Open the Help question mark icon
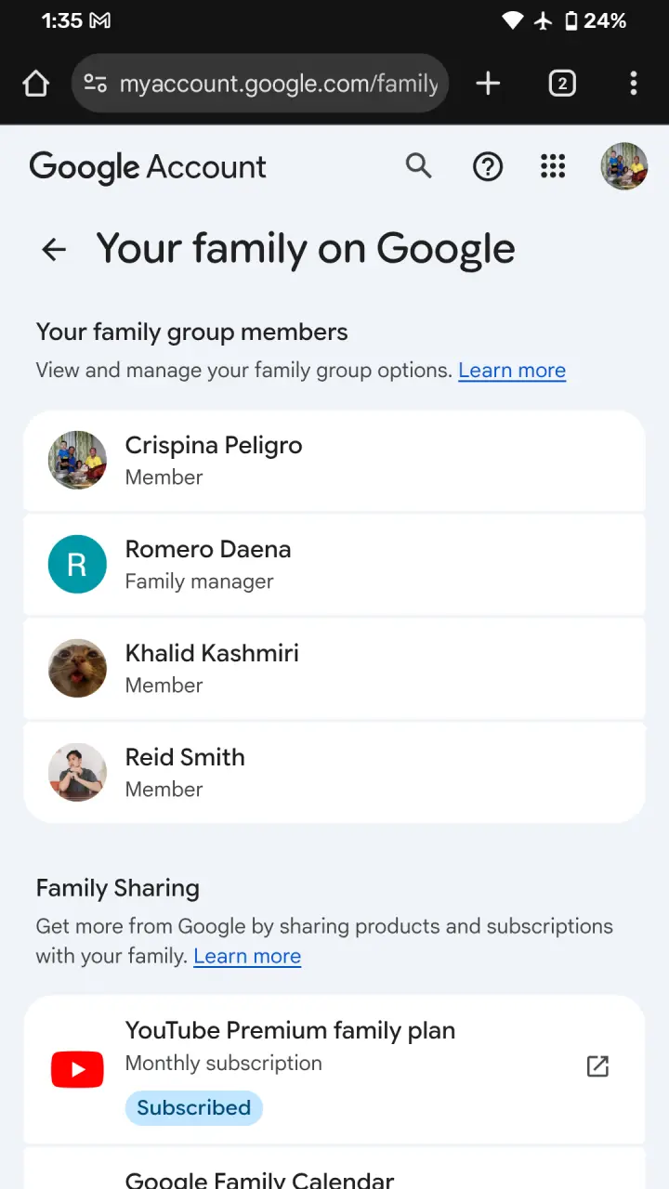The image size is (669, 1189). click(x=488, y=166)
